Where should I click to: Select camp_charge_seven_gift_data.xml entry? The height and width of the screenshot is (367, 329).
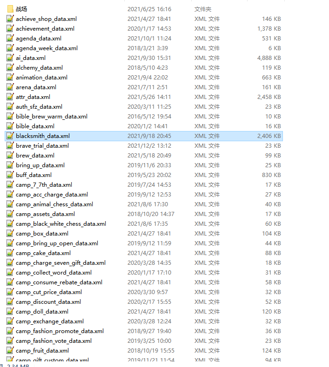pyautogui.click(x=60, y=263)
